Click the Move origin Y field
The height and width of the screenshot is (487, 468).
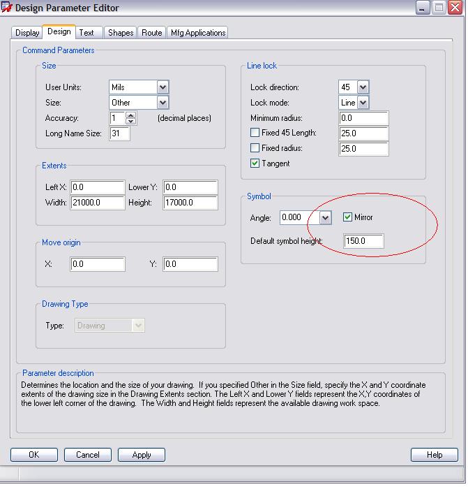coord(190,264)
